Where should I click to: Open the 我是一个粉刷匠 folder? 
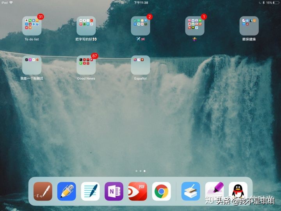pyautogui.click(x=32, y=65)
